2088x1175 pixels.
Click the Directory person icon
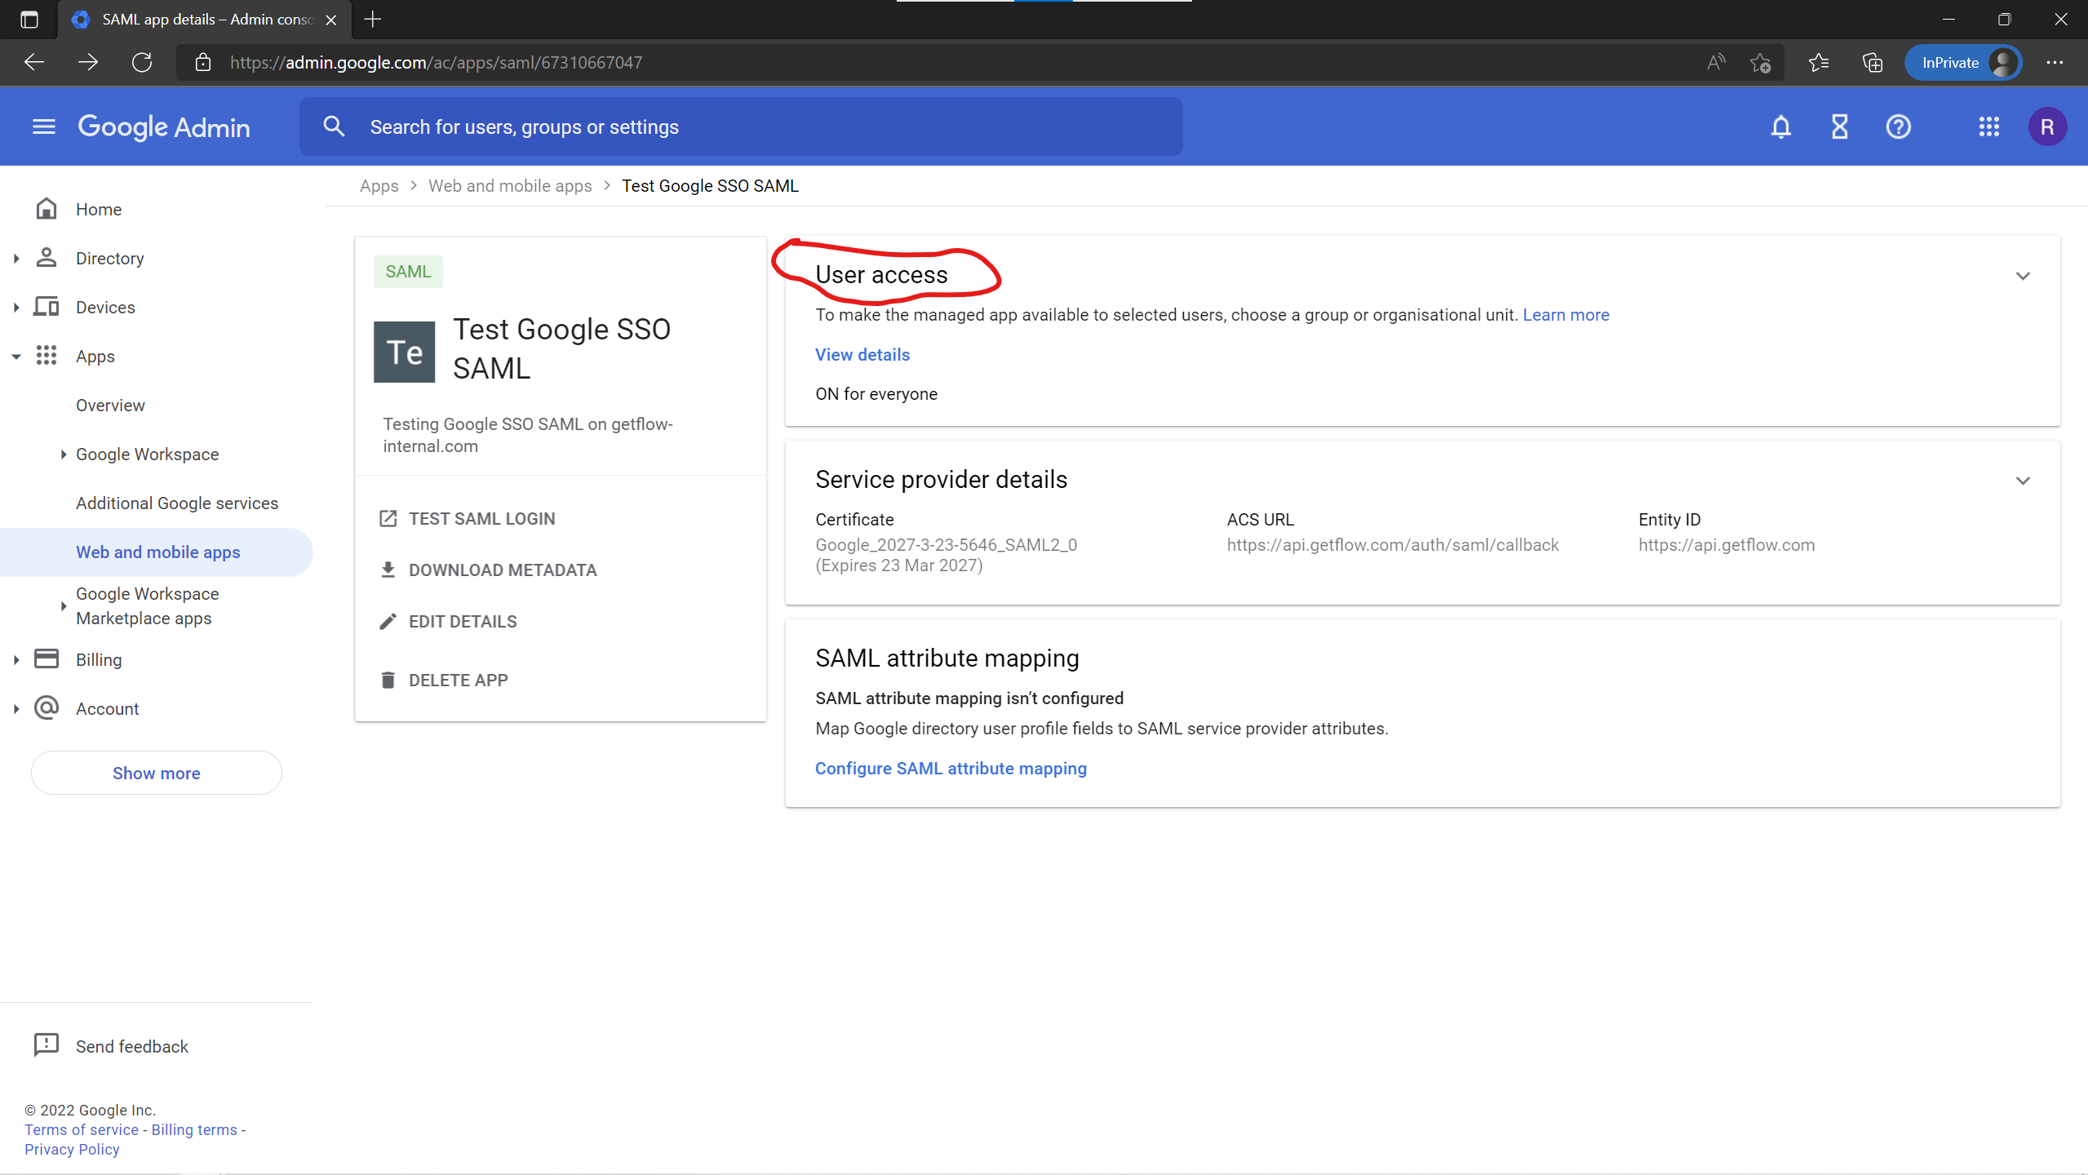(x=47, y=258)
